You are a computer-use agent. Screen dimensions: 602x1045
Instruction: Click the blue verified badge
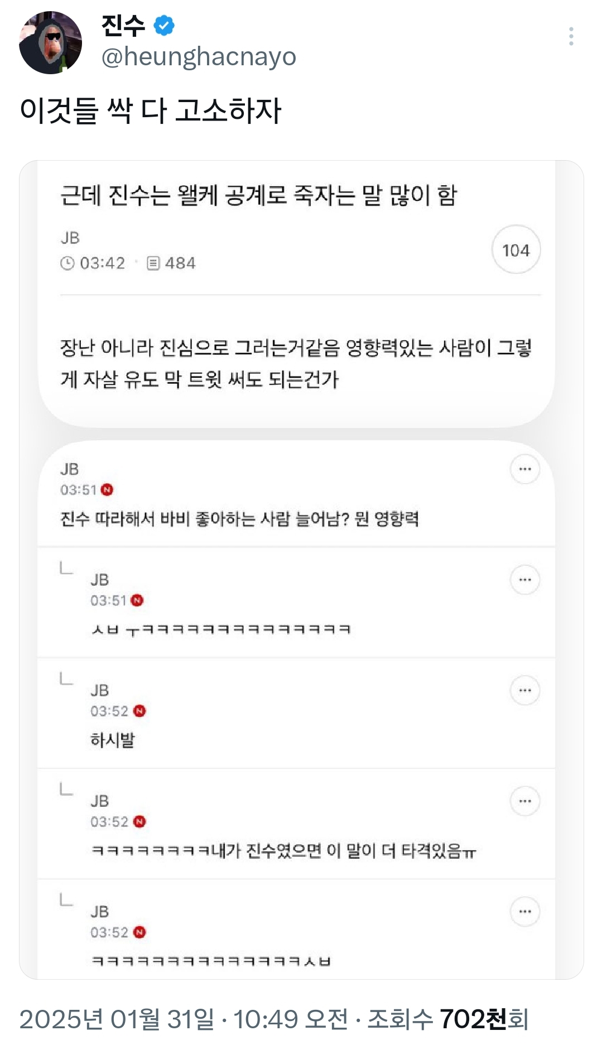pyautogui.click(x=164, y=26)
